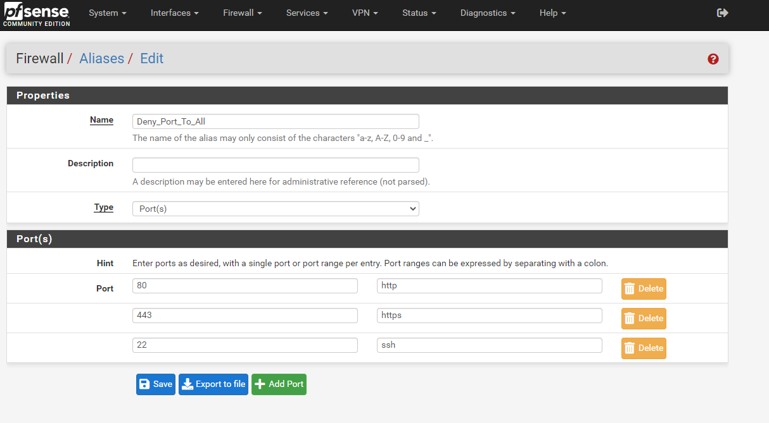The image size is (769, 423).
Task: Delete the port 80 http entry
Action: click(644, 289)
